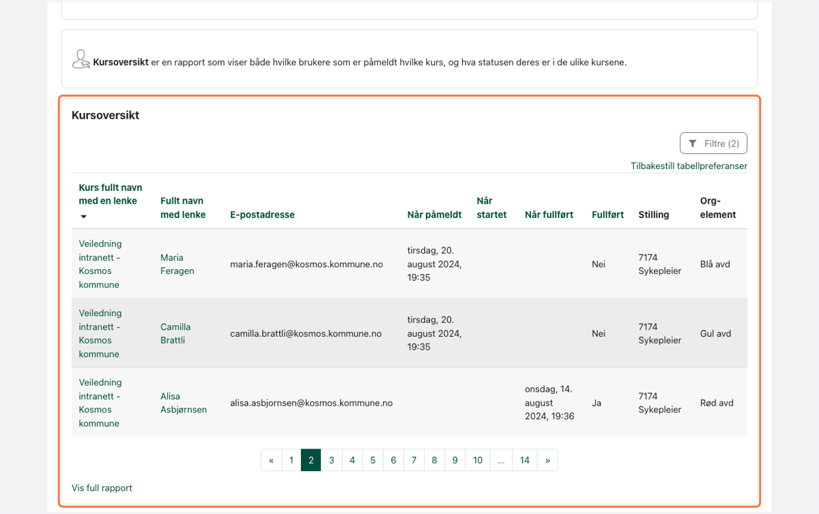
Task: Sort by Fullt navn med lenke column
Action: 183,207
